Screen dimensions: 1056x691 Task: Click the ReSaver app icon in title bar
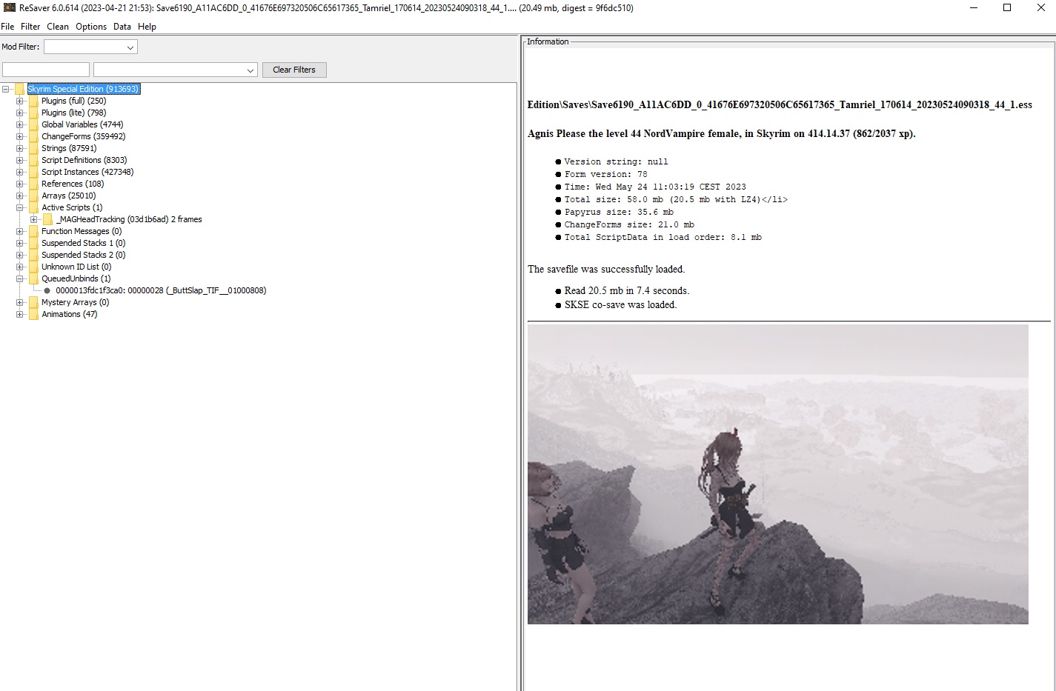(x=10, y=7)
